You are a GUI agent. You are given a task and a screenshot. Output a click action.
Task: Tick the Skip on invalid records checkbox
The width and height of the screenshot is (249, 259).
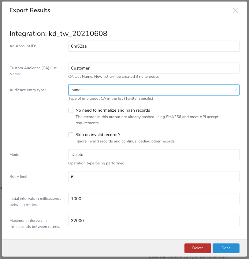coord(71,135)
